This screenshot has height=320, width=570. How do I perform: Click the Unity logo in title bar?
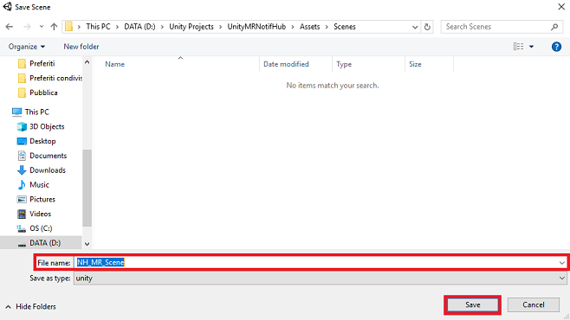[x=7, y=7]
